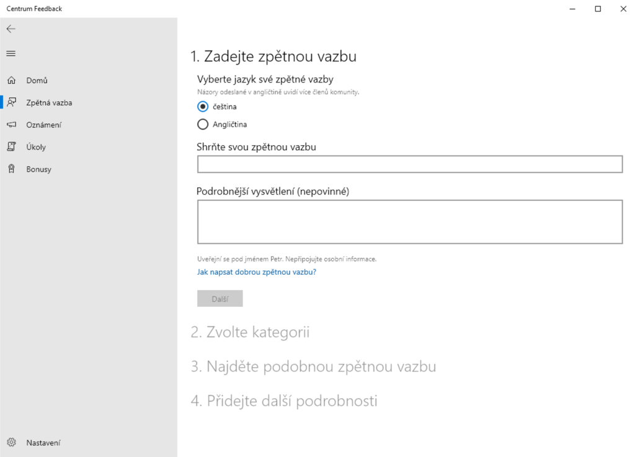Select the čeština radio button
The width and height of the screenshot is (635, 457).
[x=203, y=107]
